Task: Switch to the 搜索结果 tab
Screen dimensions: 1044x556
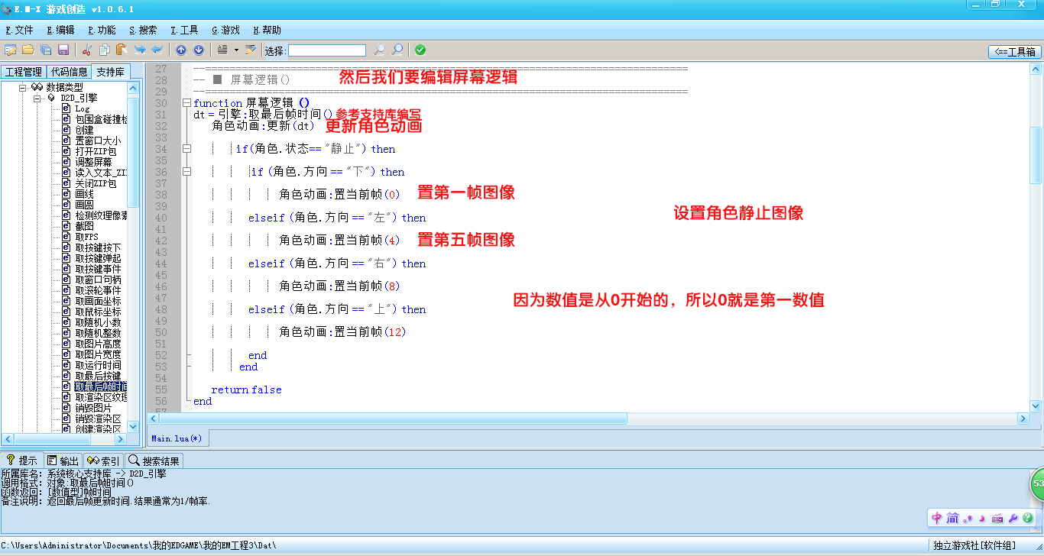Action: (154, 461)
